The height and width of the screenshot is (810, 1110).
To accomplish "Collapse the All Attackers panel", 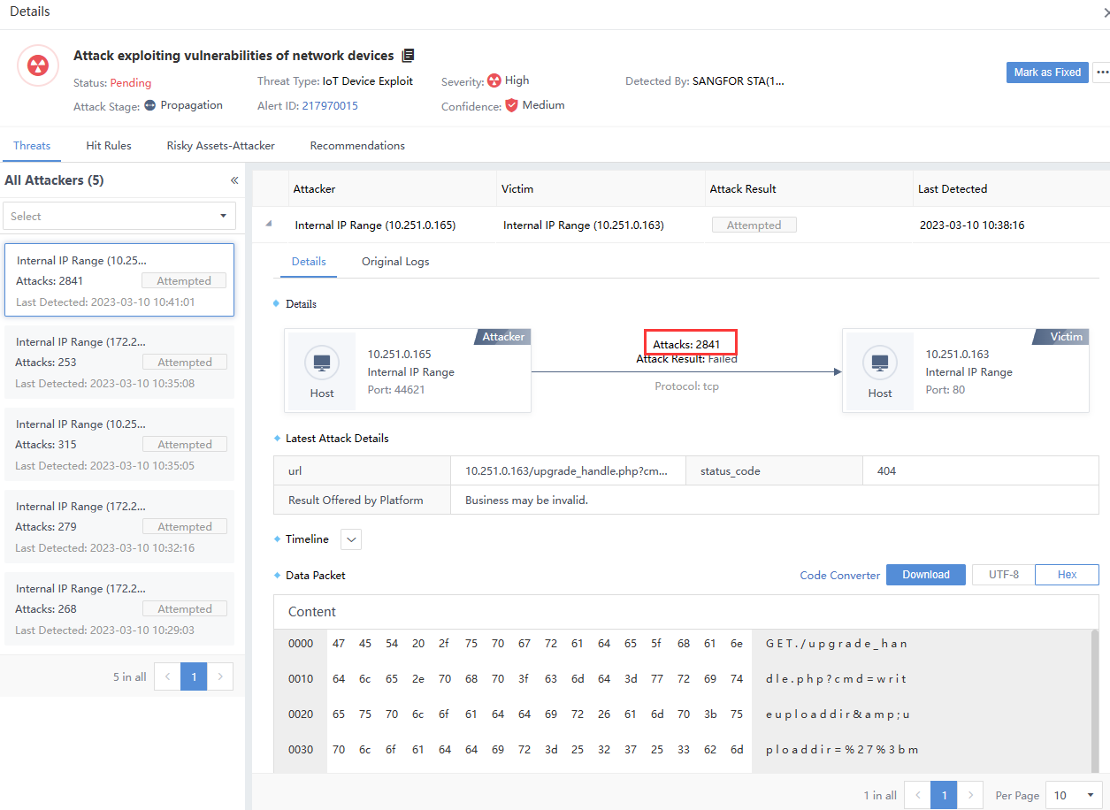I will coord(234,180).
